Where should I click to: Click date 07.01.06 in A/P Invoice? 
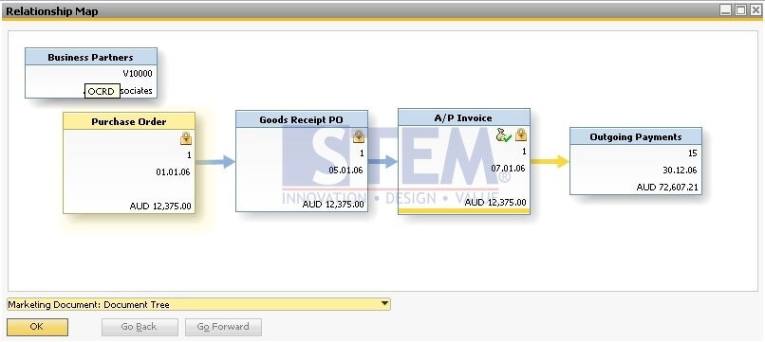(x=509, y=168)
